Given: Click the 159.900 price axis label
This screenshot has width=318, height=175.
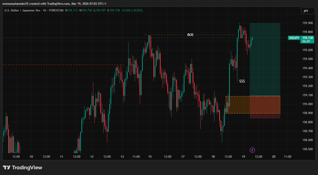Looking at the screenshot, I should point(307,23).
